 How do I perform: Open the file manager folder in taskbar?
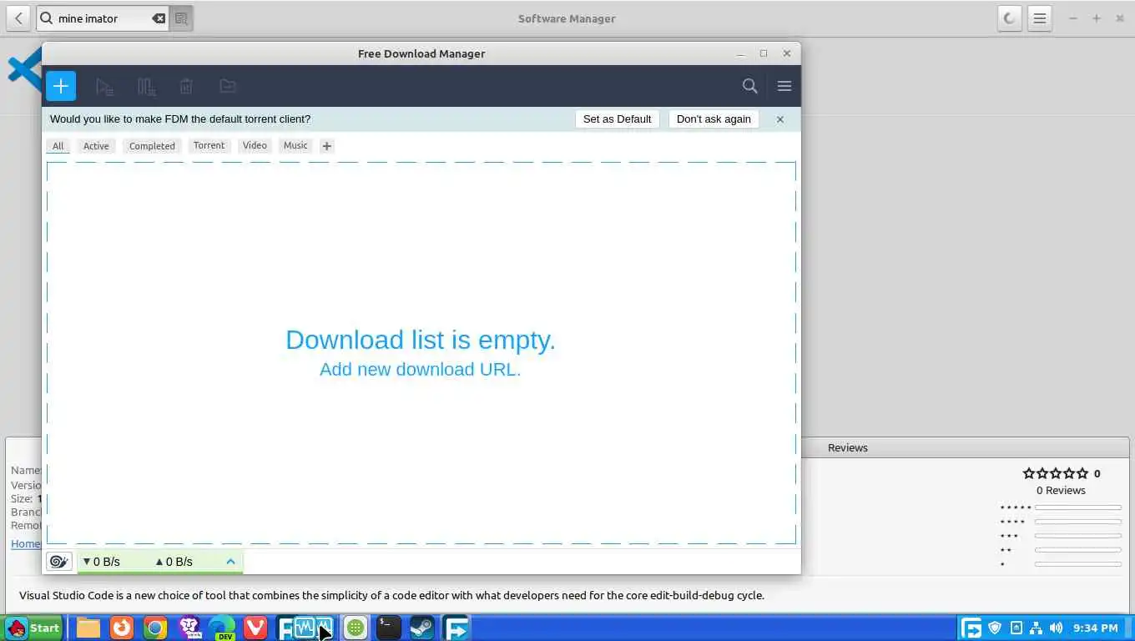[88, 628]
